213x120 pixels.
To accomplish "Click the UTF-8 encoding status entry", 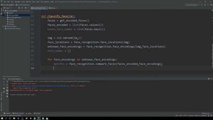I will pos(185,116).
